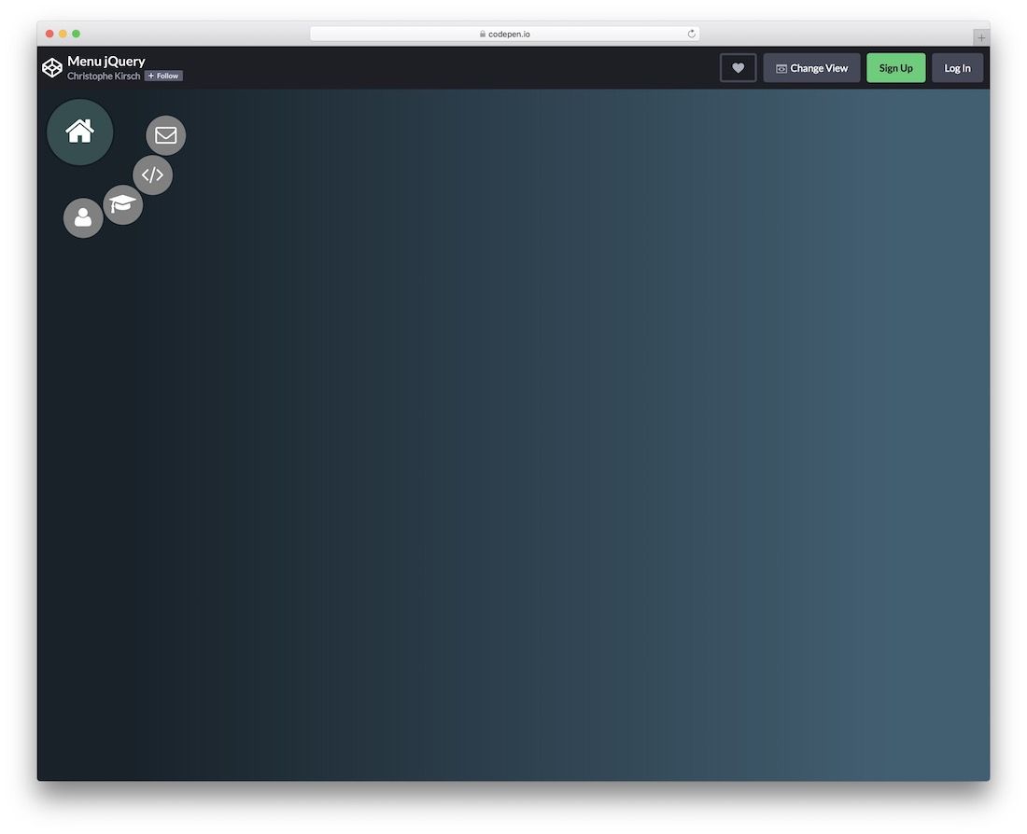The image size is (1027, 834).
Task: Click the CodePen logo icon
Action: pyautogui.click(x=52, y=67)
